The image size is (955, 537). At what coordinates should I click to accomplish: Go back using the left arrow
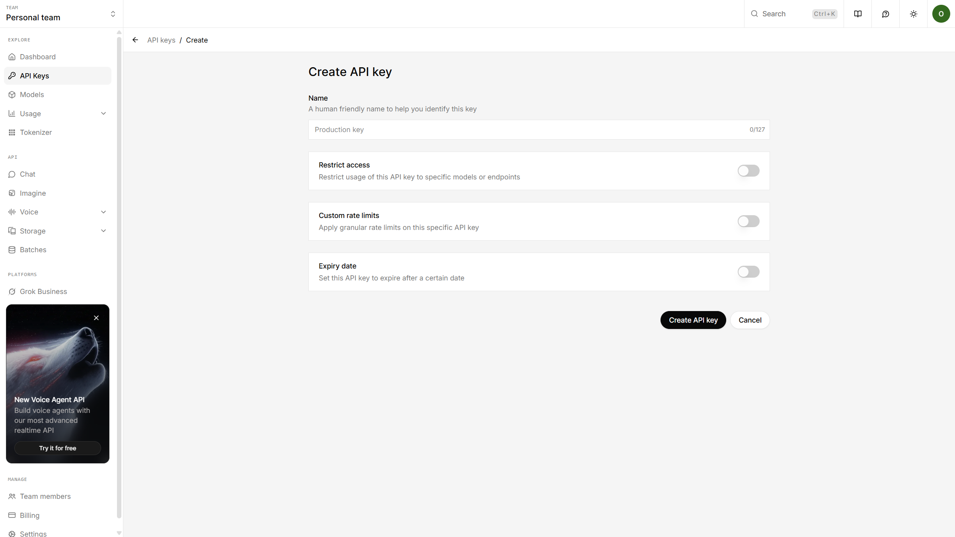pyautogui.click(x=135, y=40)
